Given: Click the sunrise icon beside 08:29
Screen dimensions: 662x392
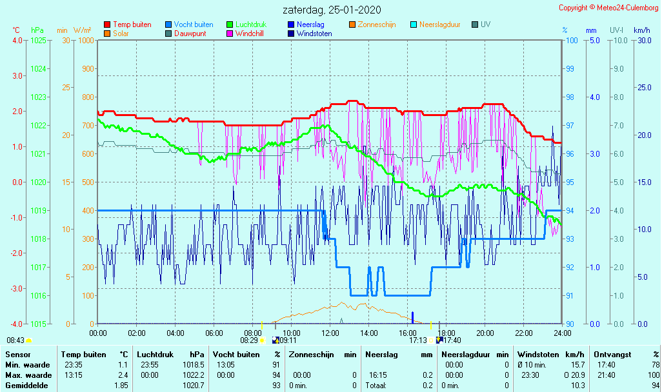Looking at the screenshot, I should (263, 340).
